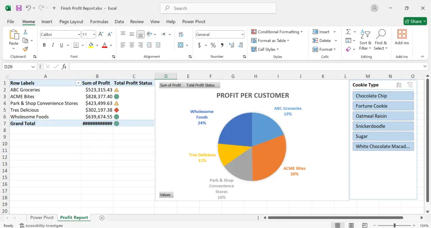Screen dimensions: 431x228
Task: Toggle top align for cell text
Action: [x=123, y=34]
